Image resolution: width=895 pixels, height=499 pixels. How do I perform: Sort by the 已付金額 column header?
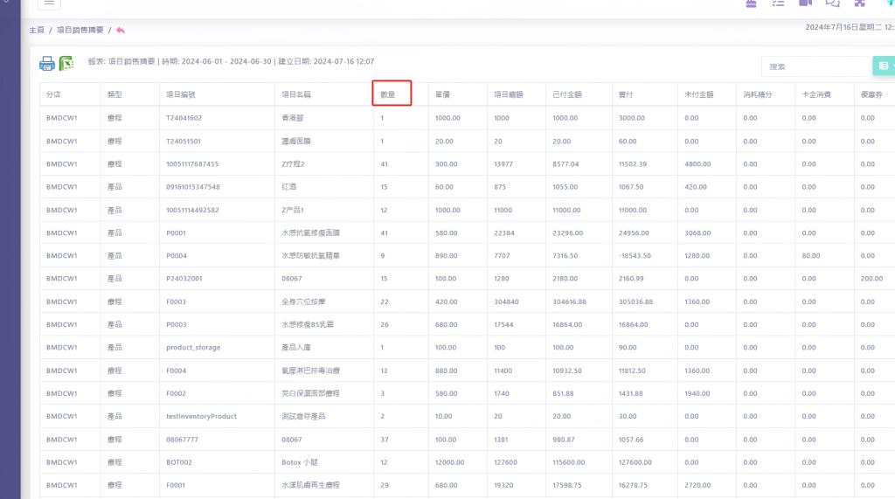pos(567,94)
